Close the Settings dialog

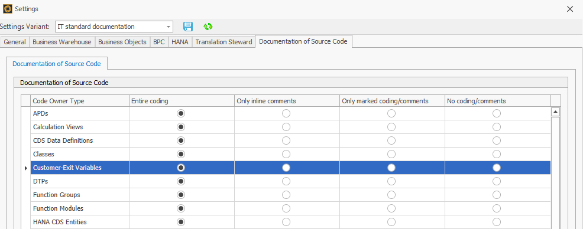point(569,9)
